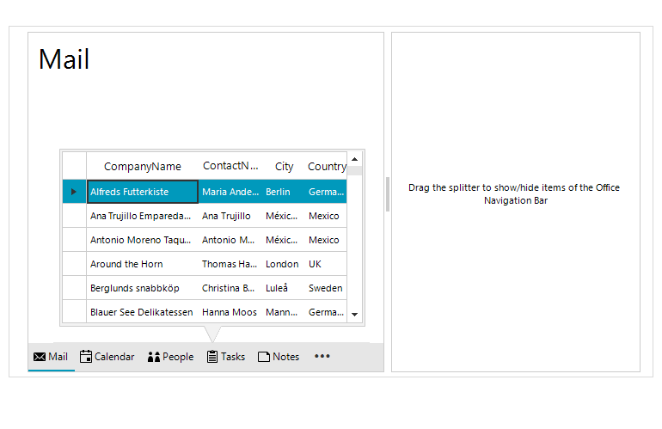This screenshot has width=662, height=429.
Task: Click the vertical scrollbar thumb in grid
Action: (x=354, y=170)
